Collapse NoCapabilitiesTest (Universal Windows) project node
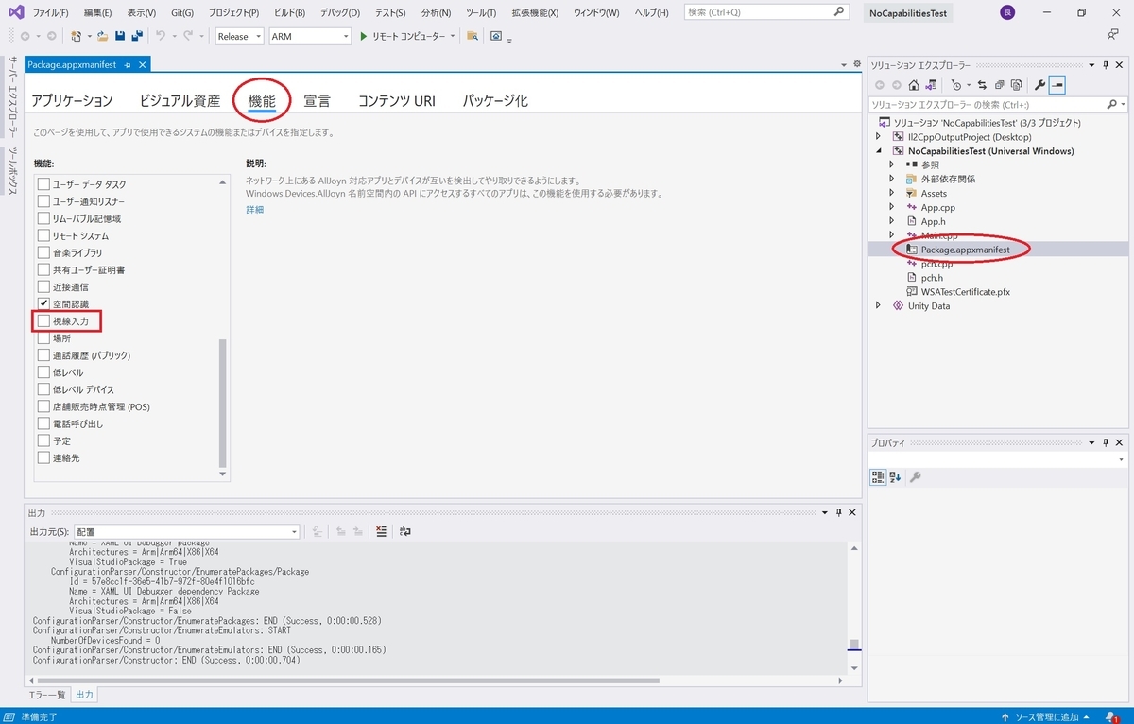This screenshot has height=724, width=1134. (878, 150)
